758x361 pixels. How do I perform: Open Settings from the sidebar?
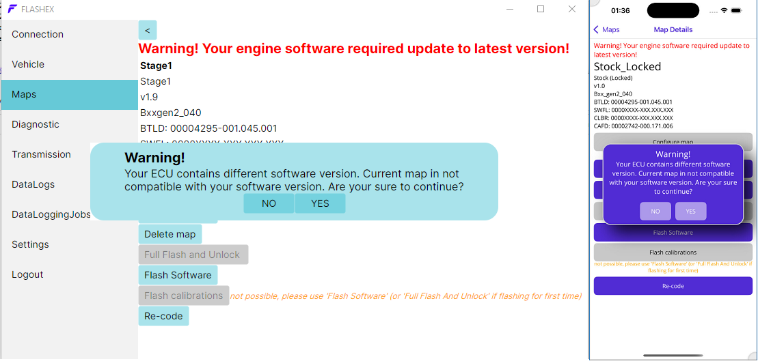click(30, 244)
